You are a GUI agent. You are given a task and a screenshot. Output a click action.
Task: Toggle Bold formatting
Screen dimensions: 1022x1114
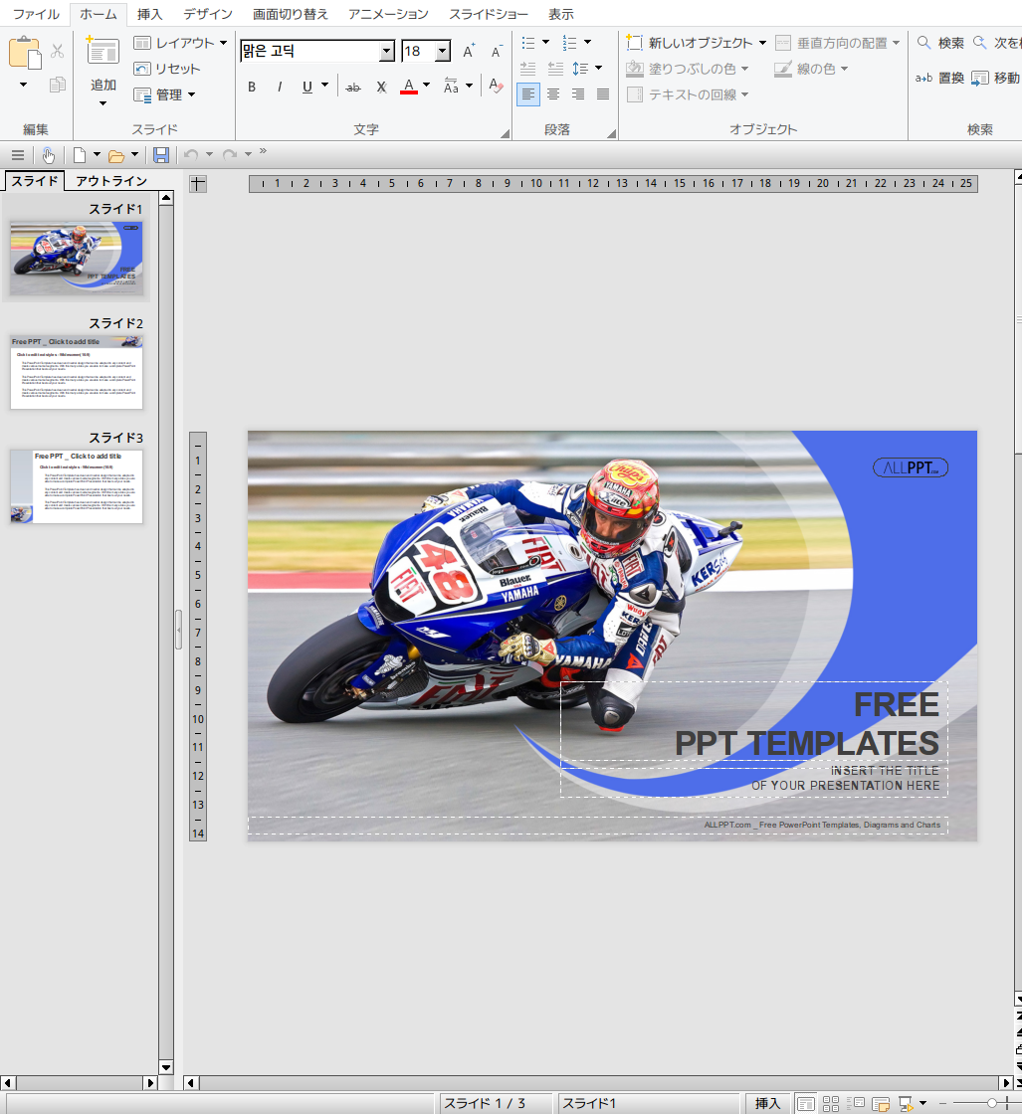point(252,88)
